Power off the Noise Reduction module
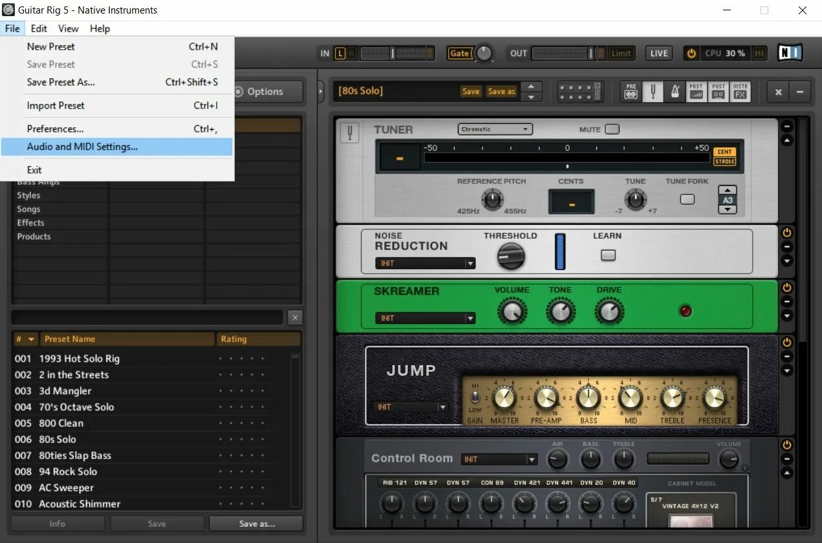 click(787, 232)
